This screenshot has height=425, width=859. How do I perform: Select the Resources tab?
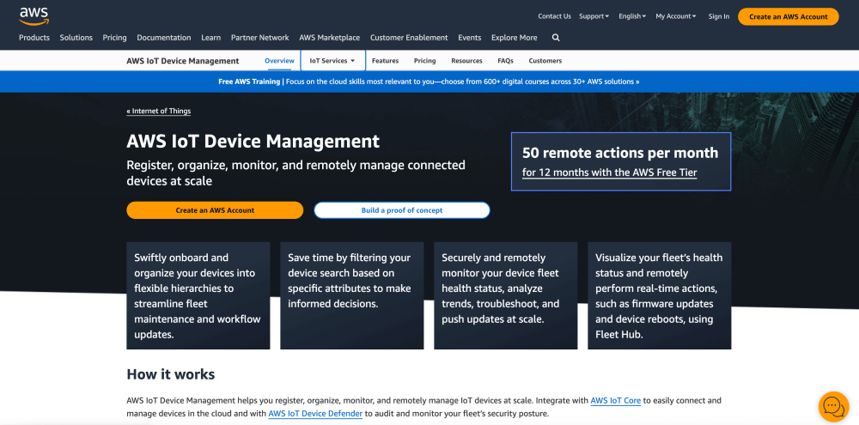(x=466, y=61)
